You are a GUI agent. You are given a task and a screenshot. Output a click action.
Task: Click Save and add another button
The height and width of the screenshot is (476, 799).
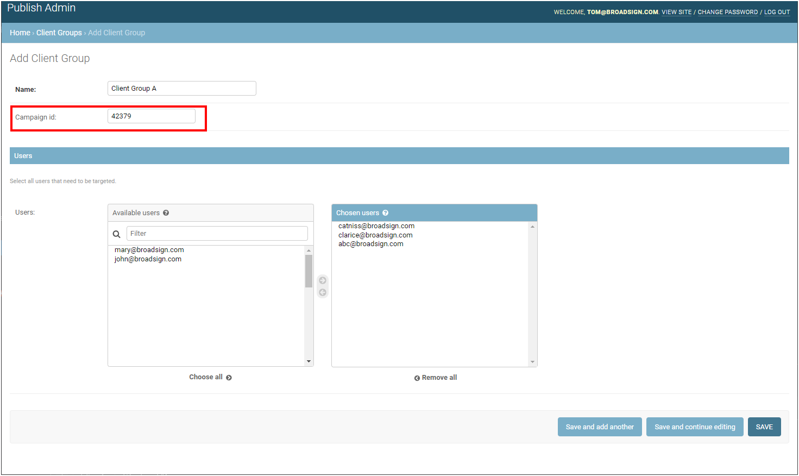[x=600, y=427]
